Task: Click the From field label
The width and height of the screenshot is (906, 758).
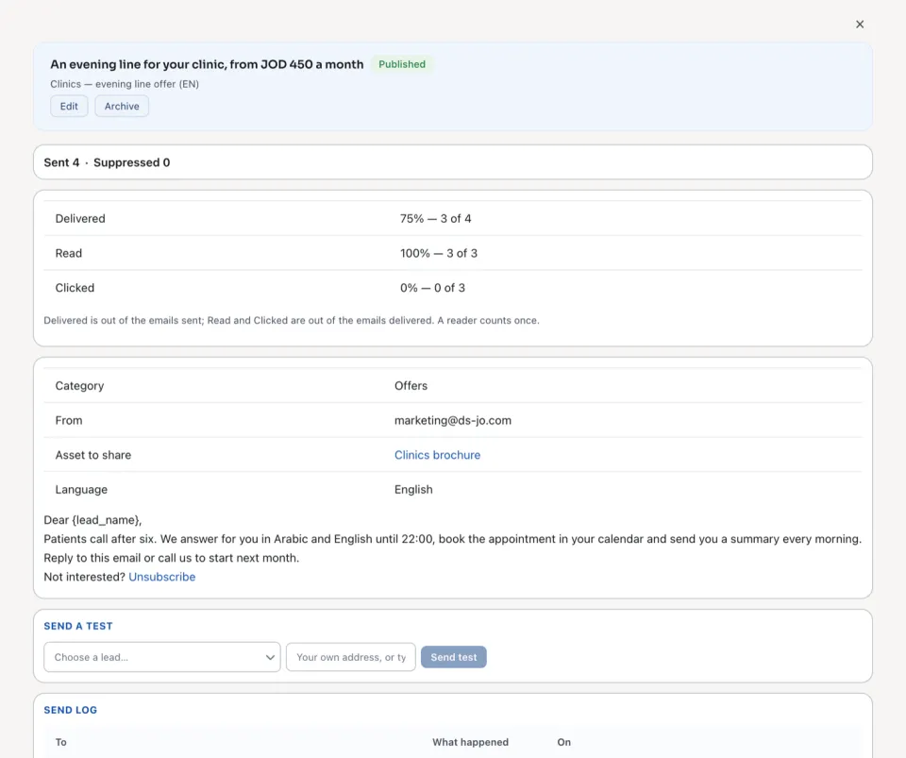Action: [x=69, y=420]
